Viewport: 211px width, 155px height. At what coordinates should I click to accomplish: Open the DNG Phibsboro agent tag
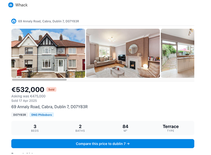[42, 115]
